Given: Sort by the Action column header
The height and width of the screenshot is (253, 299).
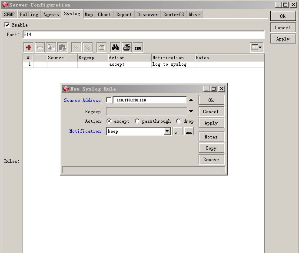Looking at the screenshot, I should pos(130,58).
